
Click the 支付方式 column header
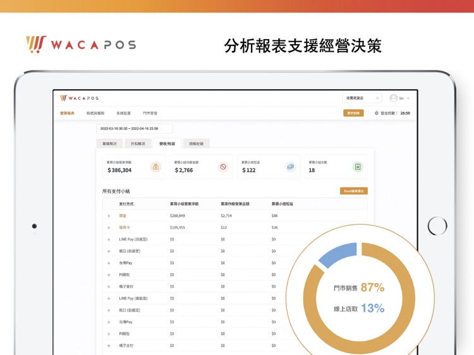coord(126,204)
